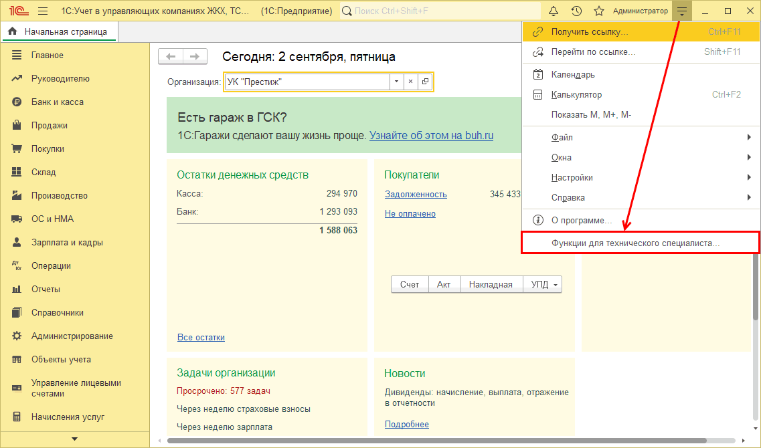This screenshot has width=761, height=448.
Task: Click the Акт button
Action: click(444, 285)
